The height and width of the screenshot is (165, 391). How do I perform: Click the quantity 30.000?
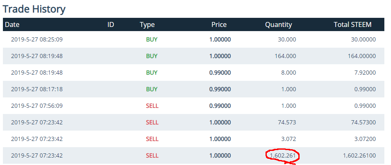287,39
